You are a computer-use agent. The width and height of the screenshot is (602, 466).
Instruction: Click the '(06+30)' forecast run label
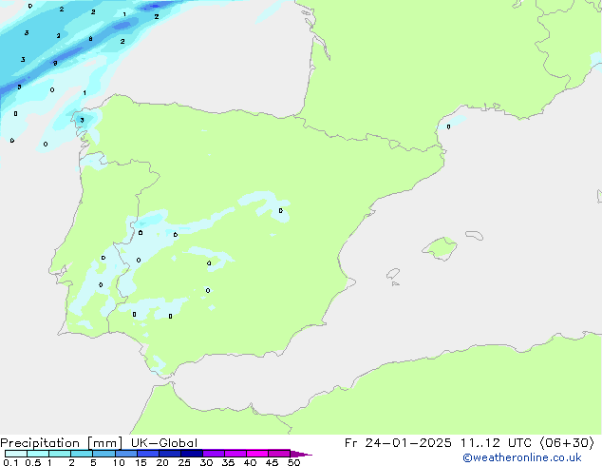[x=567, y=443]
